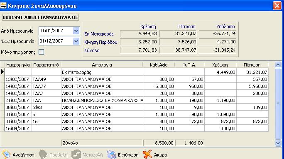Click the Κίνηση Περιόδου debit 3.252,00
The width and height of the screenshot is (284, 159).
pos(139,42)
